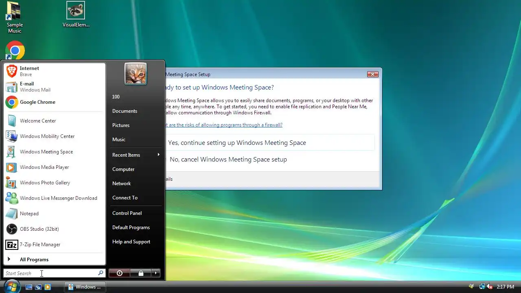The height and width of the screenshot is (293, 521).
Task: Click Switch between windows in Quick Launch
Action: pyautogui.click(x=38, y=287)
